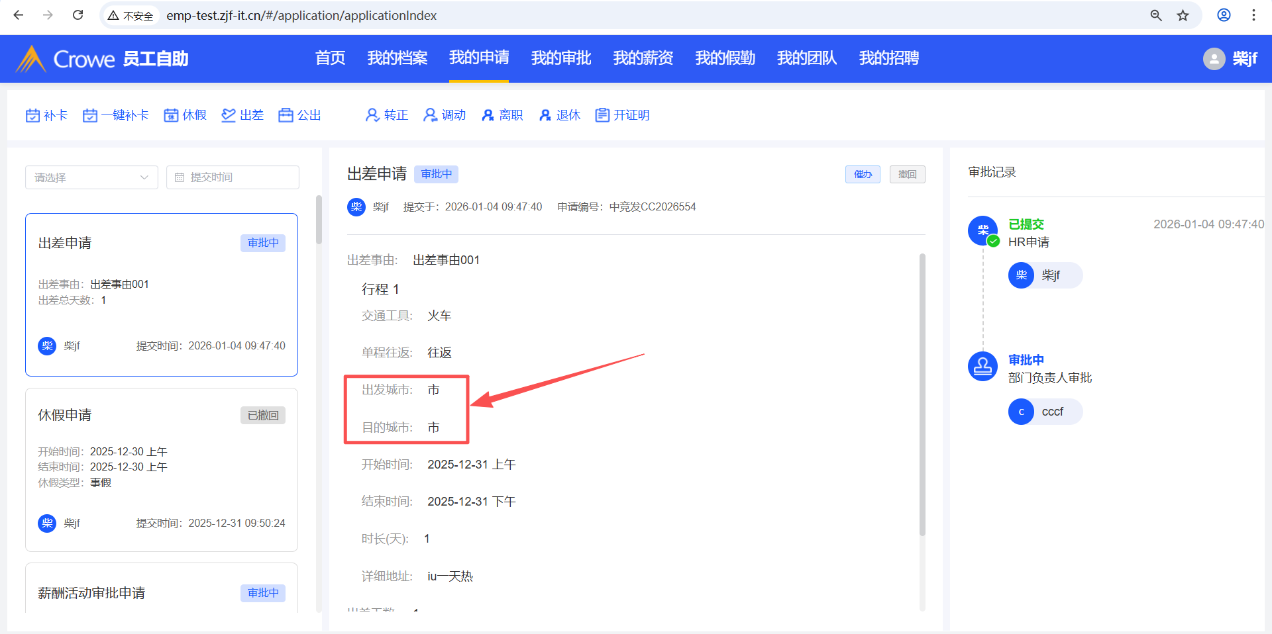Click the 补卡 calendar icon
This screenshot has height=634, width=1272.
(x=32, y=115)
